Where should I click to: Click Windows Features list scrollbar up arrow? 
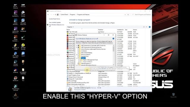113,45
